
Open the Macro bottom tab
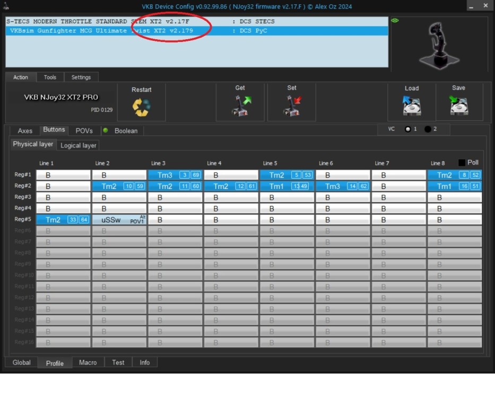88,362
